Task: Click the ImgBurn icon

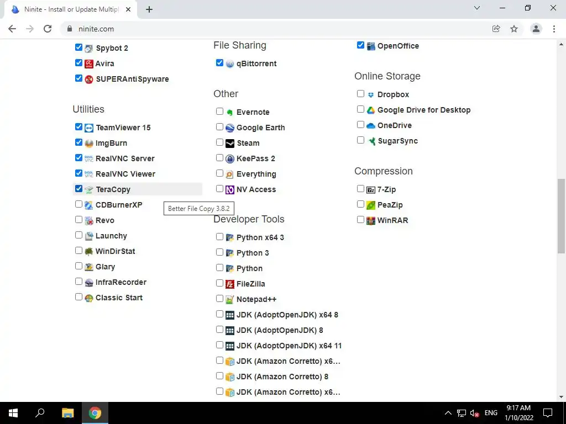Action: tap(89, 144)
